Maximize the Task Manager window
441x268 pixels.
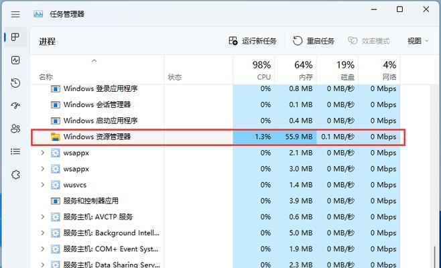(399, 9)
